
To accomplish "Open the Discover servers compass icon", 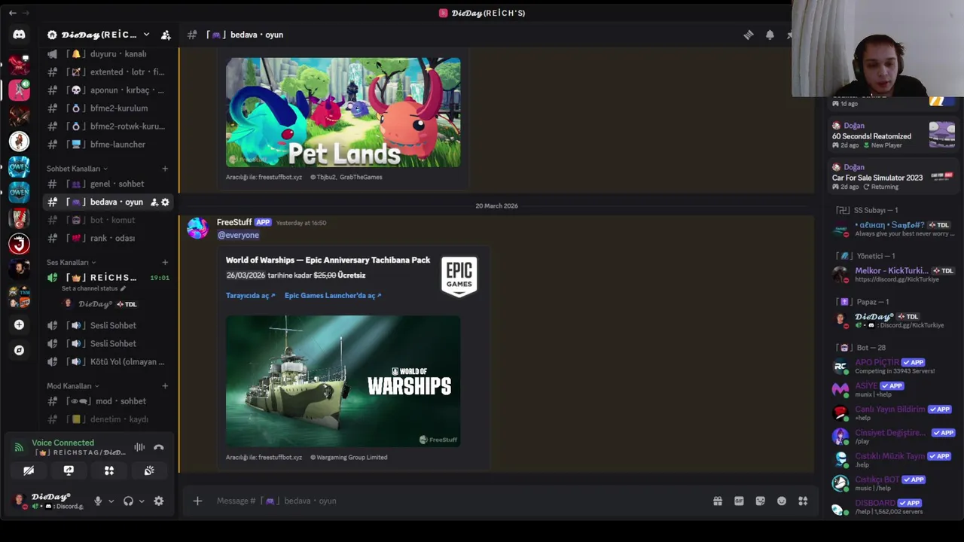I will coord(19,350).
